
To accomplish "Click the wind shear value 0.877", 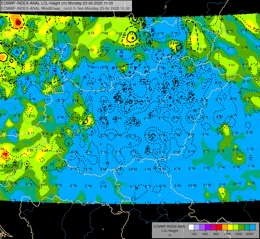I will pos(237,184).
